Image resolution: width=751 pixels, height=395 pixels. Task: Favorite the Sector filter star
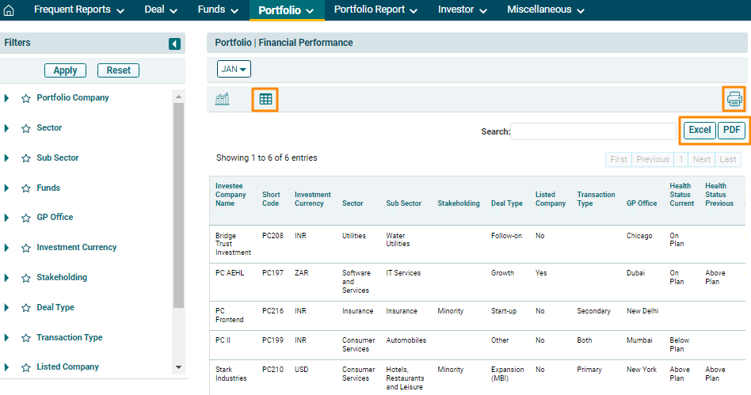point(26,128)
